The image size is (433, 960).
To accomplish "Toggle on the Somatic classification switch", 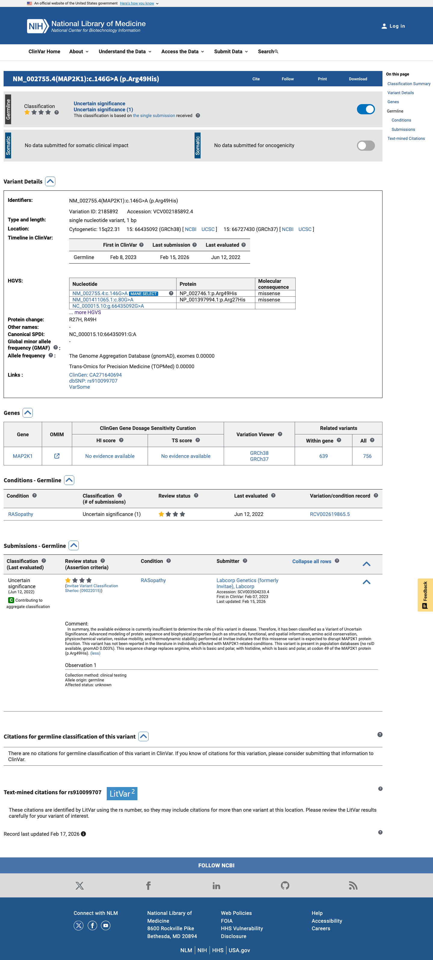I will click(x=366, y=145).
